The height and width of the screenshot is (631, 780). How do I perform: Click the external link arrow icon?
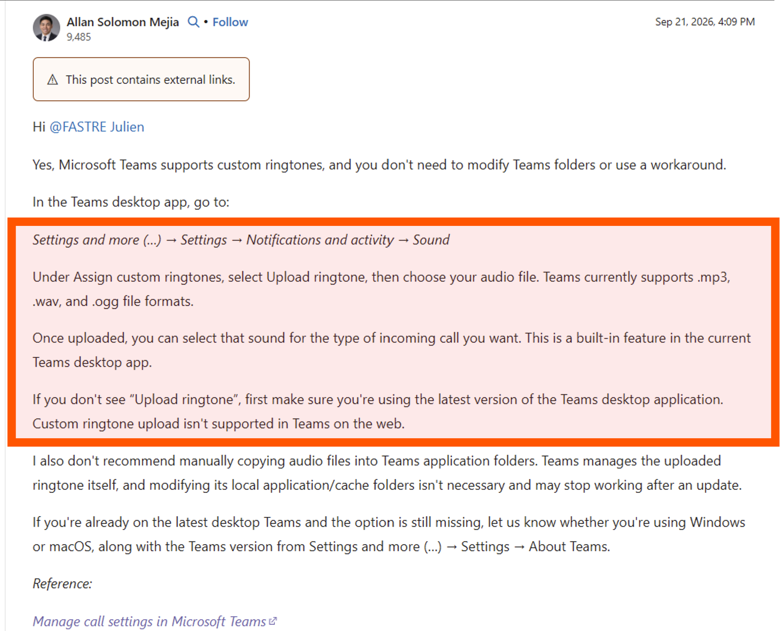[x=273, y=621]
